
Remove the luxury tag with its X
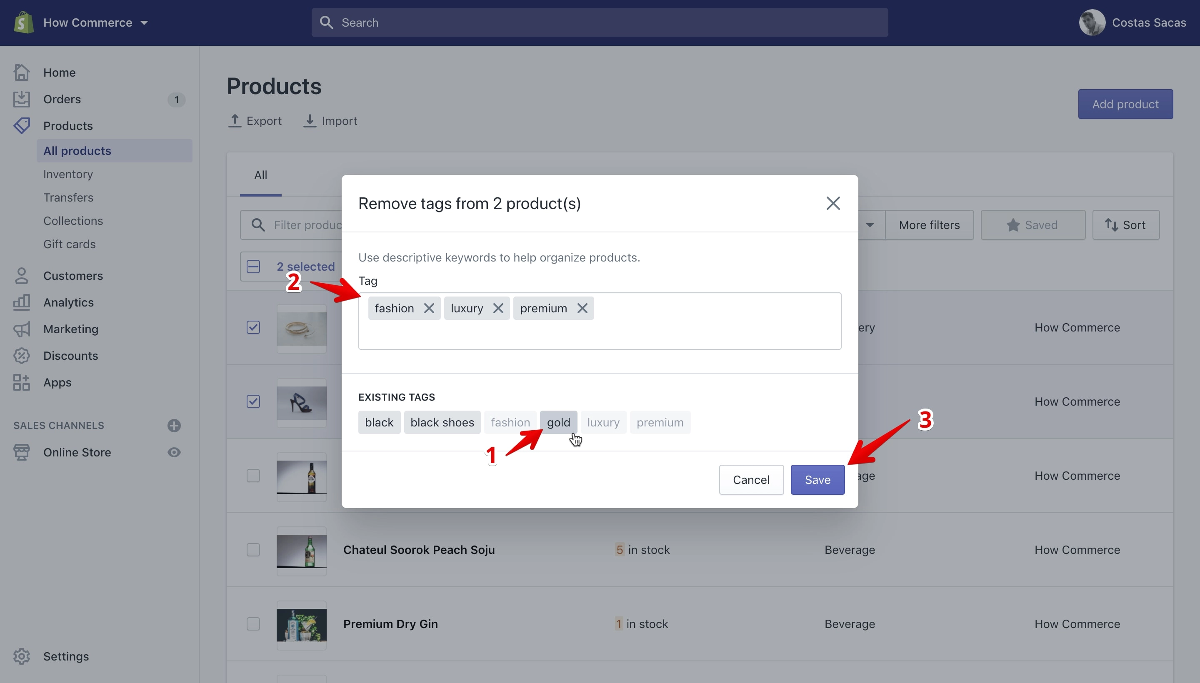498,308
